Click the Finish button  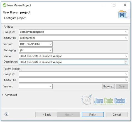click(93, 114)
